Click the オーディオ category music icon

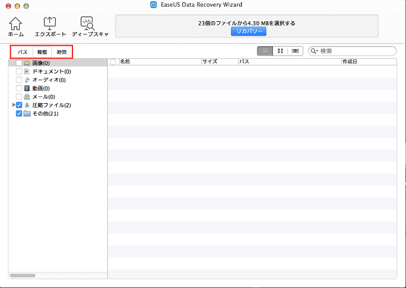pyautogui.click(x=27, y=80)
